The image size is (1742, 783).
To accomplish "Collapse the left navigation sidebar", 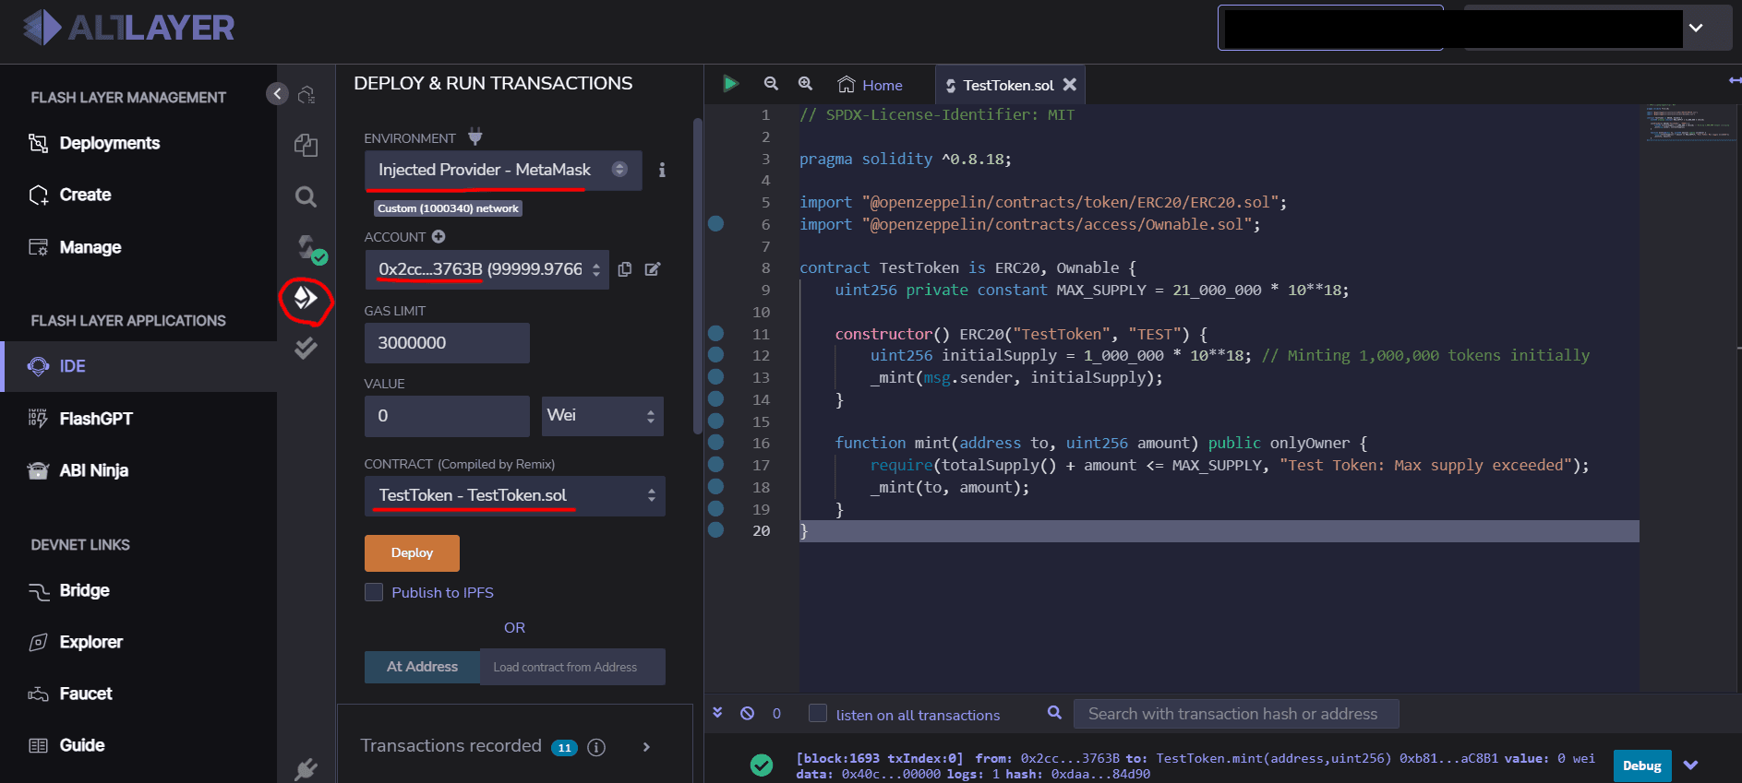I will point(277,93).
